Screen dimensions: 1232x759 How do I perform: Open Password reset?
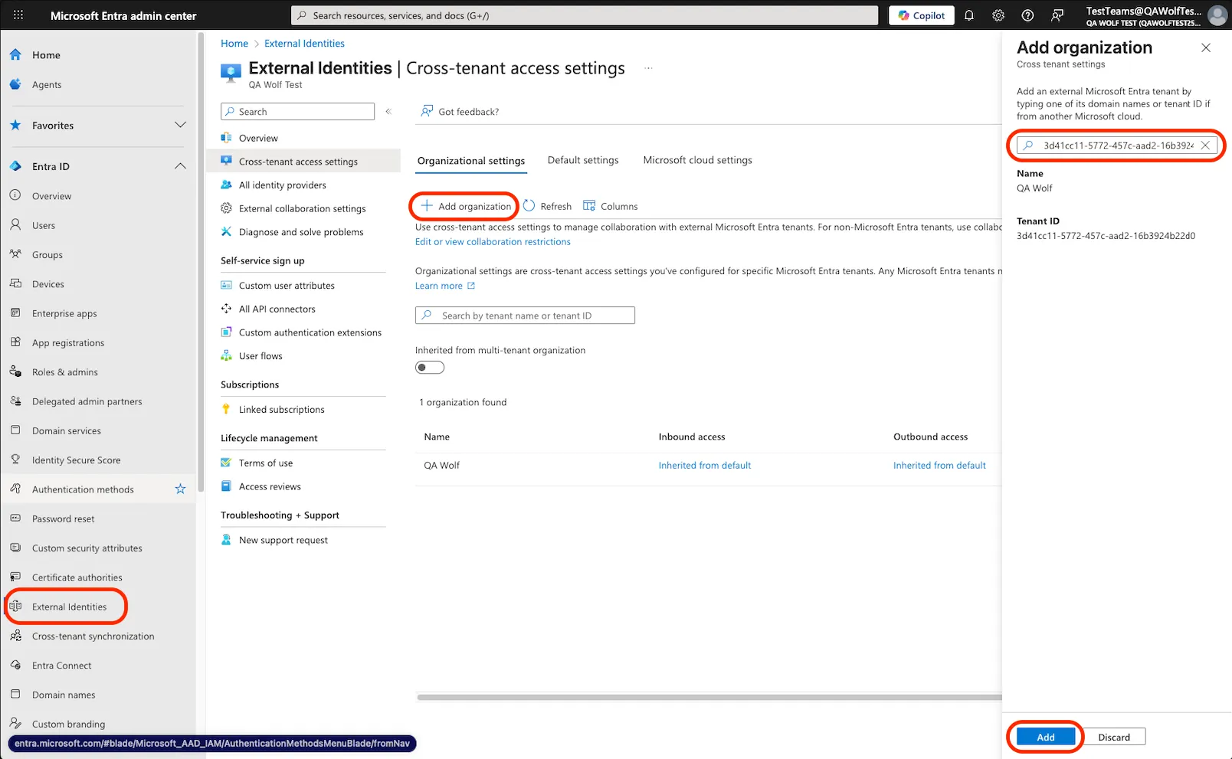pos(64,519)
